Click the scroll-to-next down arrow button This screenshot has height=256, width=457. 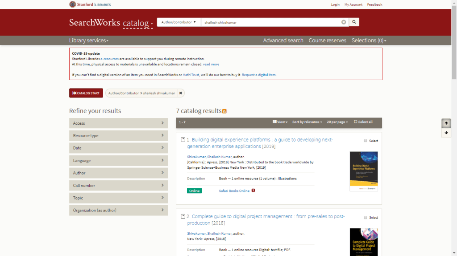click(x=446, y=133)
